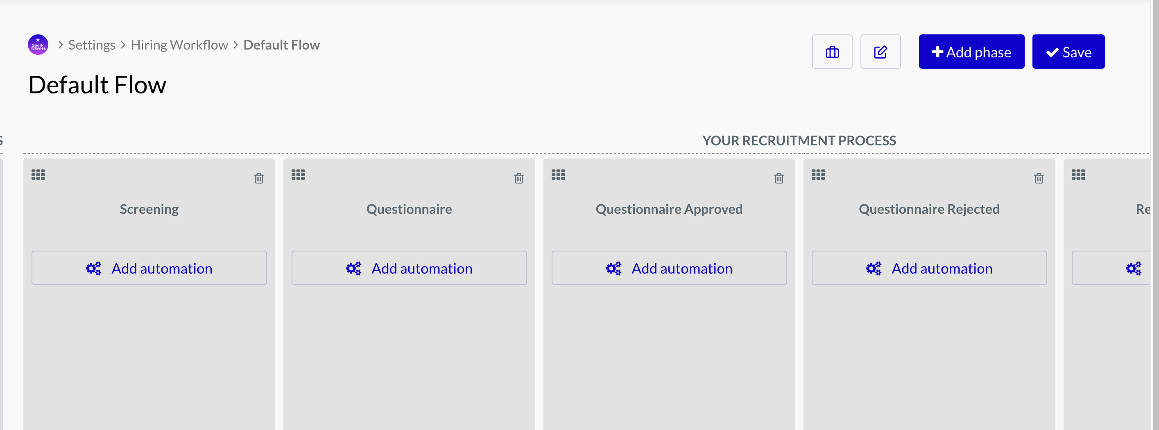Viewport: 1159px width, 430px height.
Task: Click Questionnaire Rejected grid handle icon
Action: tap(818, 174)
